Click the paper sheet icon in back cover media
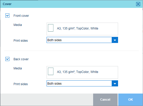This screenshot has height=106, width=143. point(51,71)
